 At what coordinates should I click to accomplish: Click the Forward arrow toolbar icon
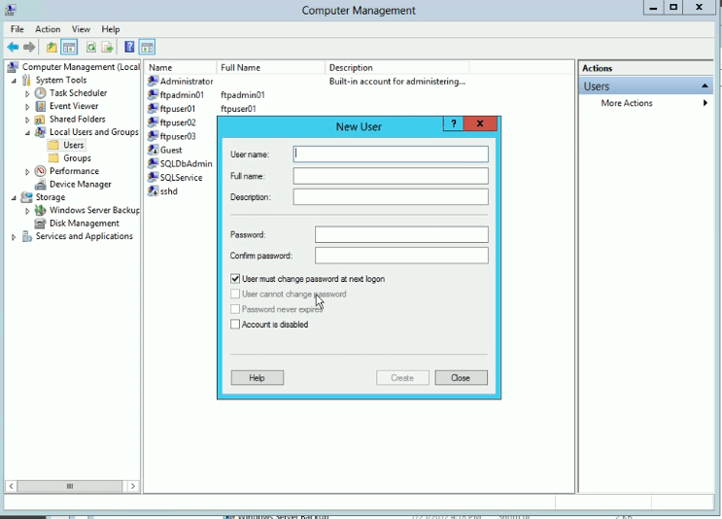pyautogui.click(x=29, y=47)
